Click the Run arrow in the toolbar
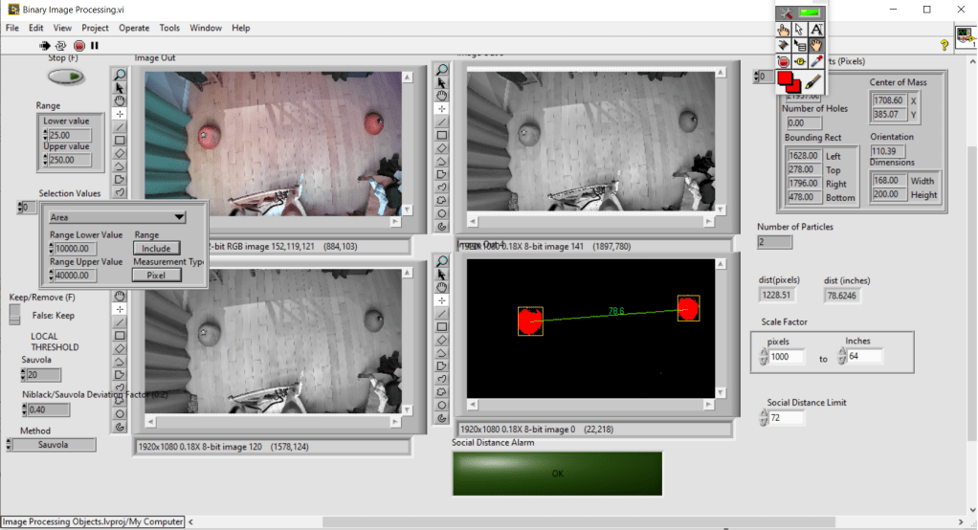This screenshot has height=530, width=978. (44, 45)
